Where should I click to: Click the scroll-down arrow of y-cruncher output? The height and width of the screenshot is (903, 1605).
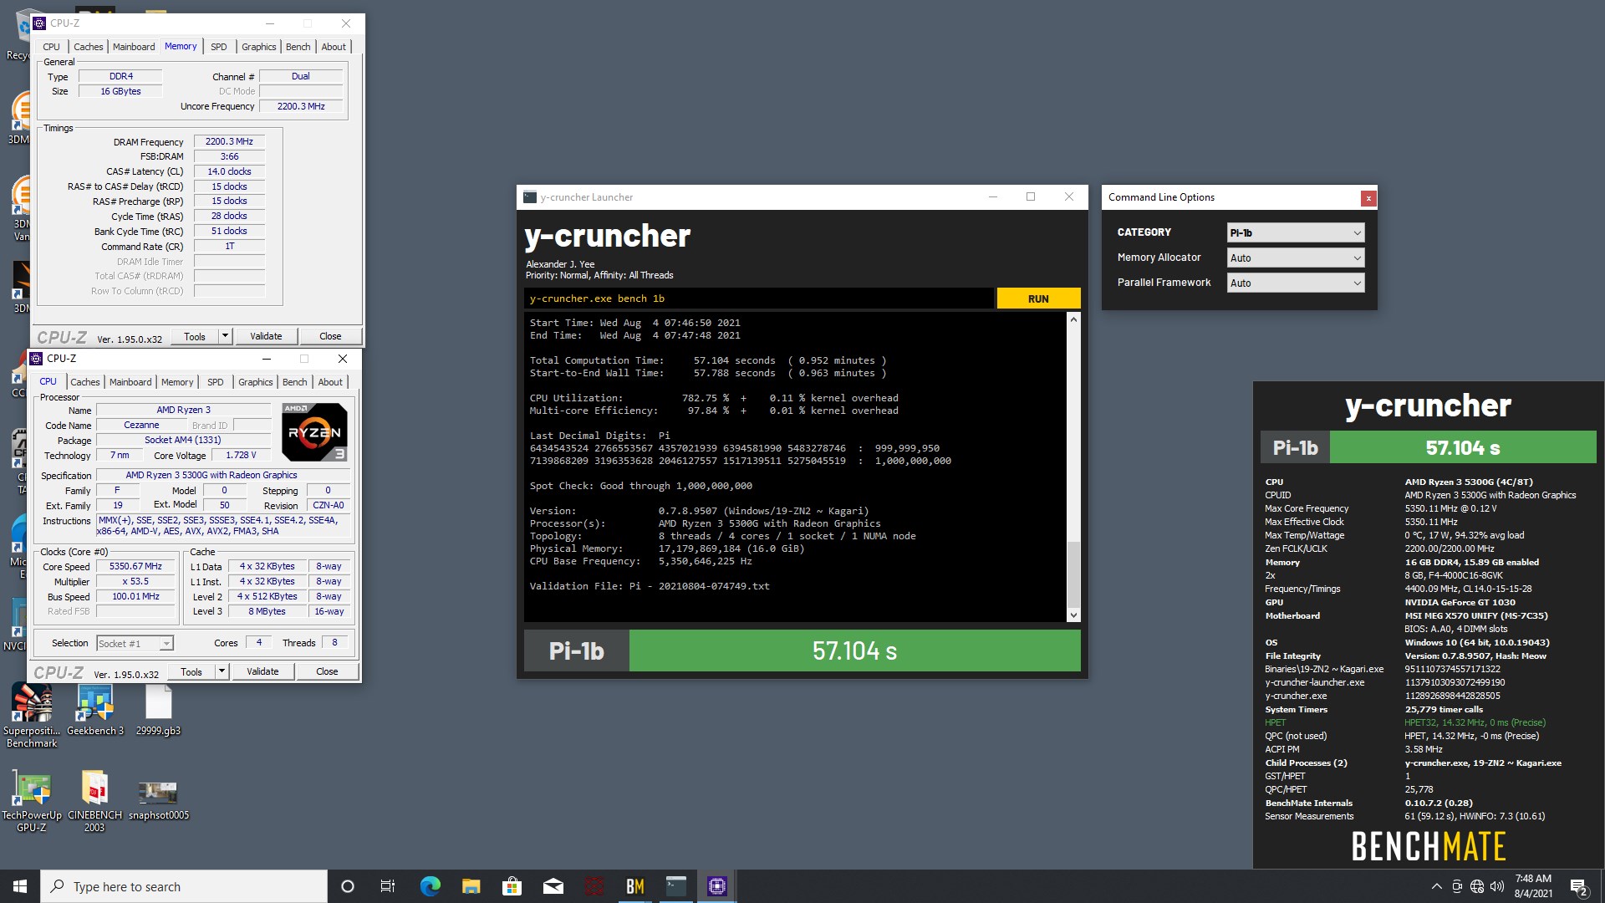[1073, 615]
